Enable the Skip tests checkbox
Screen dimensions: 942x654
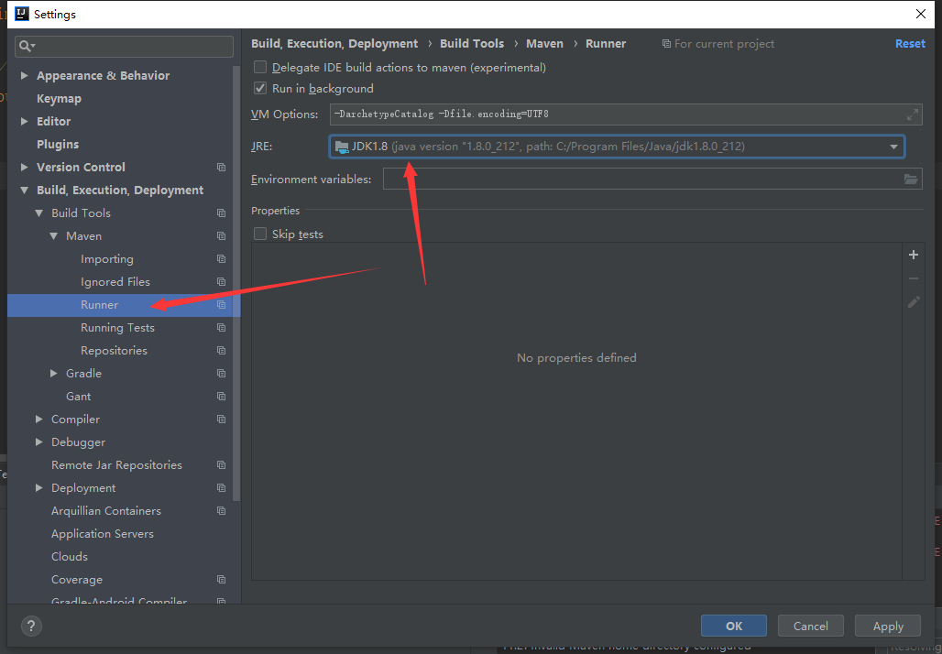coord(260,234)
